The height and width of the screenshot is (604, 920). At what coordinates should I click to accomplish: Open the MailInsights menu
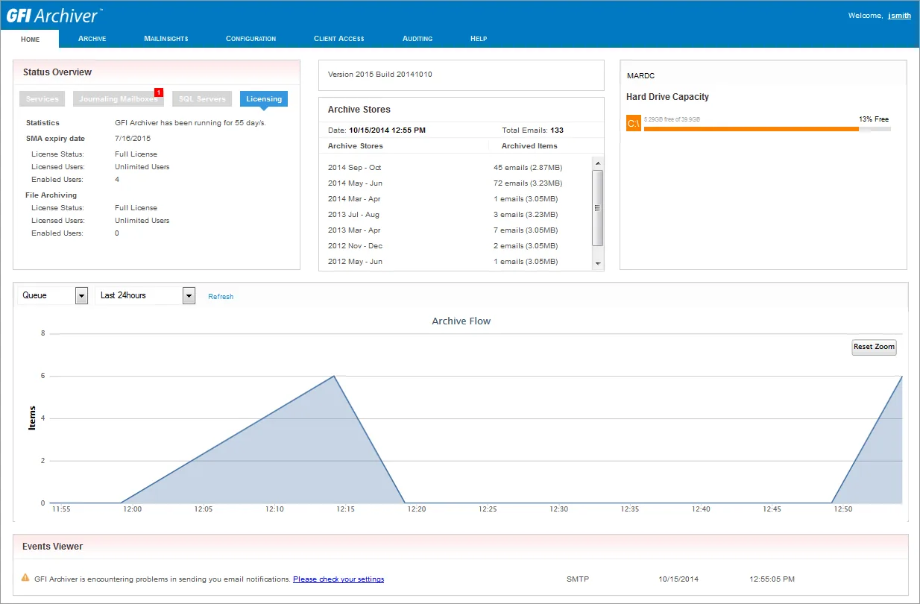click(x=166, y=39)
